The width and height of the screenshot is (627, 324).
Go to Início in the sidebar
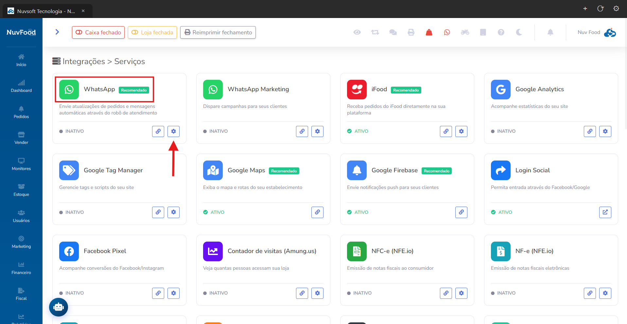click(x=21, y=60)
